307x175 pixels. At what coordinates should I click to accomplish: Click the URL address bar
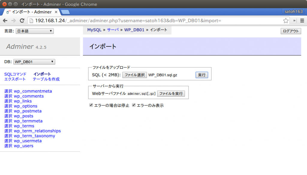156,21
